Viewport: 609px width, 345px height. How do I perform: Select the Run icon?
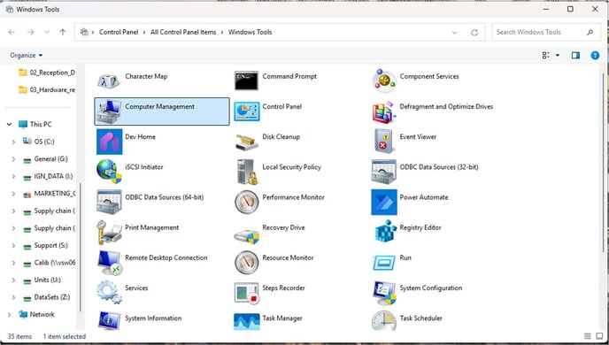pos(384,263)
